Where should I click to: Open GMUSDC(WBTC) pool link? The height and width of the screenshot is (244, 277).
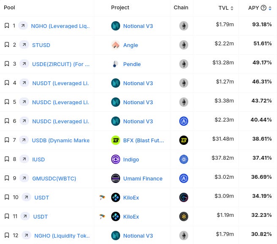[54, 178]
